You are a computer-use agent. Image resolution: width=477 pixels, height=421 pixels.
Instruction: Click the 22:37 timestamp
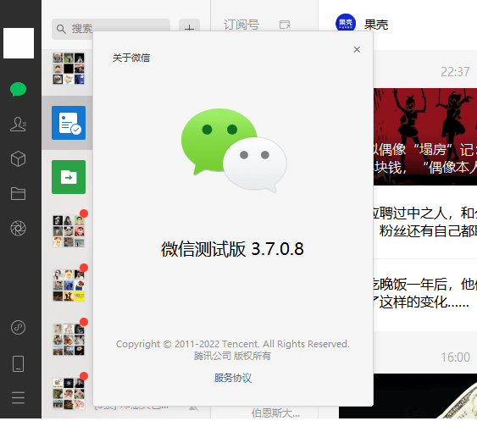point(455,72)
